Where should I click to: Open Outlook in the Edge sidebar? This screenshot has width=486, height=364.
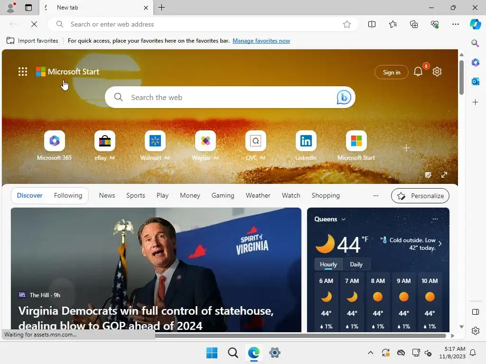pyautogui.click(x=475, y=82)
